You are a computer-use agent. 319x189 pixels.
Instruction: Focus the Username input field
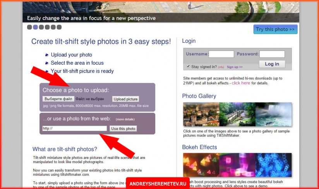point(221,54)
